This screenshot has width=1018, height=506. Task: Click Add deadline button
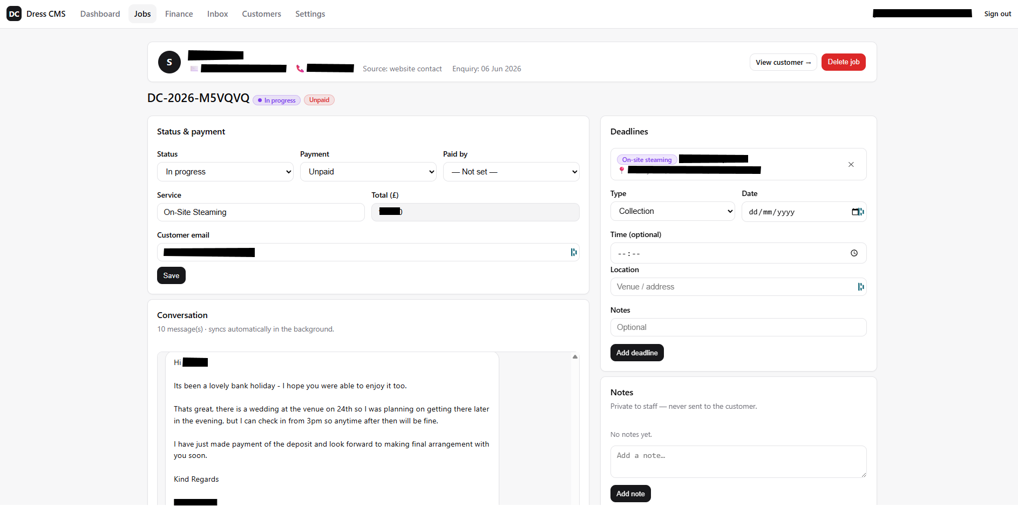pos(637,353)
